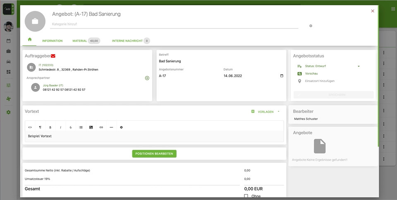Viewport: 397px width, 200px height.
Task: Toggle code view in Vortext editor
Action: (x=30, y=127)
